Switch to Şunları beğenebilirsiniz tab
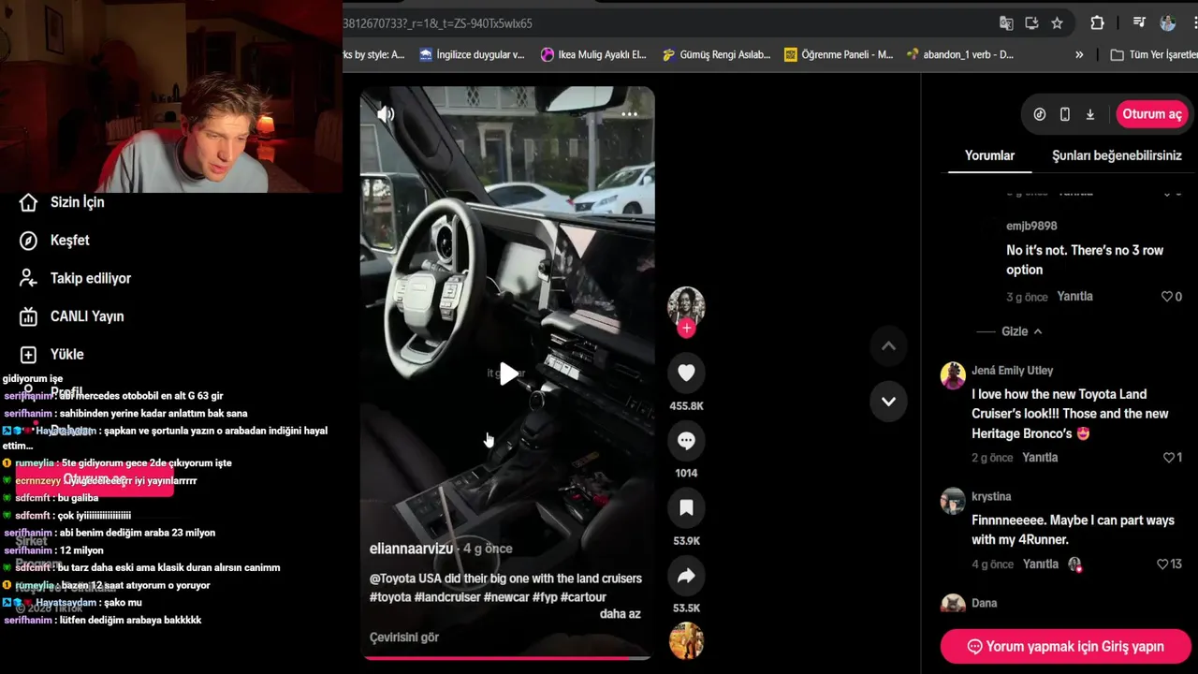The height and width of the screenshot is (674, 1198). [x=1117, y=155]
